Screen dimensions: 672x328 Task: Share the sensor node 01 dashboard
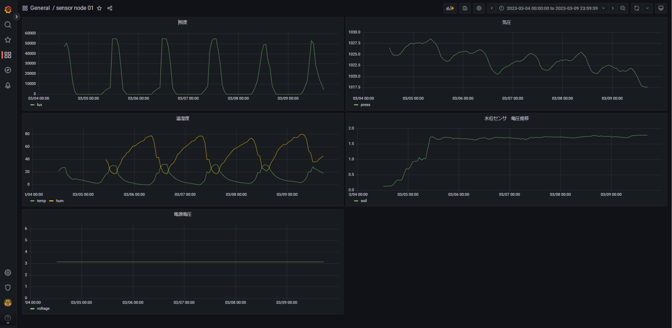110,8
